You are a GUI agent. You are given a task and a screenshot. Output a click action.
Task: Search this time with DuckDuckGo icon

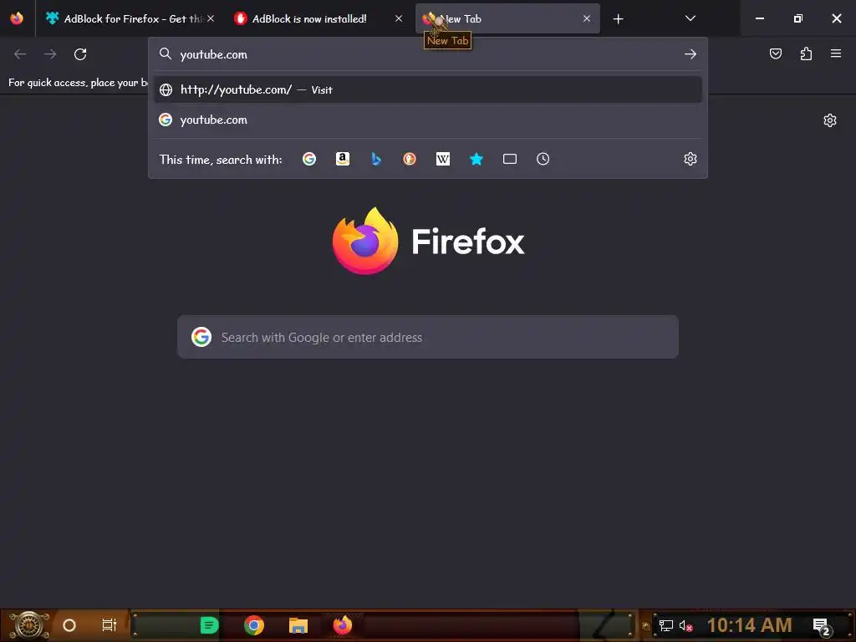pyautogui.click(x=410, y=159)
